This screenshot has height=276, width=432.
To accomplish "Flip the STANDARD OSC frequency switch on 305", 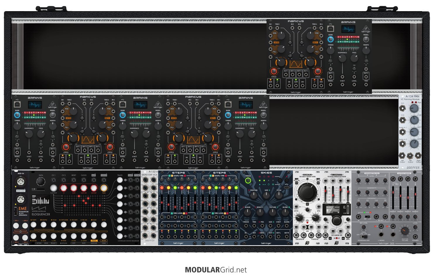I will point(364,236).
